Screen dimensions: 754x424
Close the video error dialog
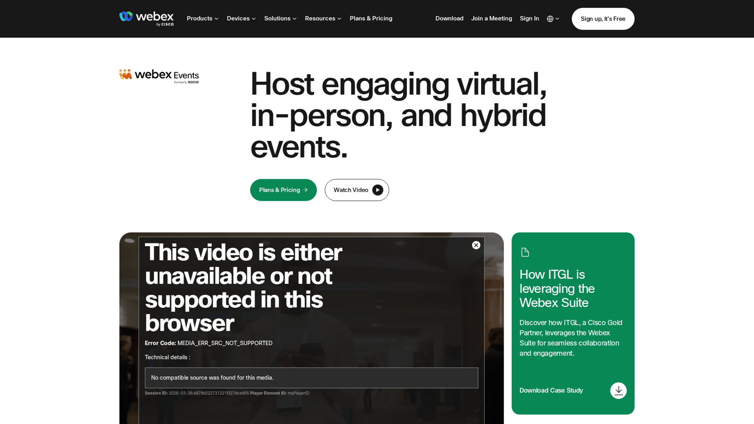(476, 245)
